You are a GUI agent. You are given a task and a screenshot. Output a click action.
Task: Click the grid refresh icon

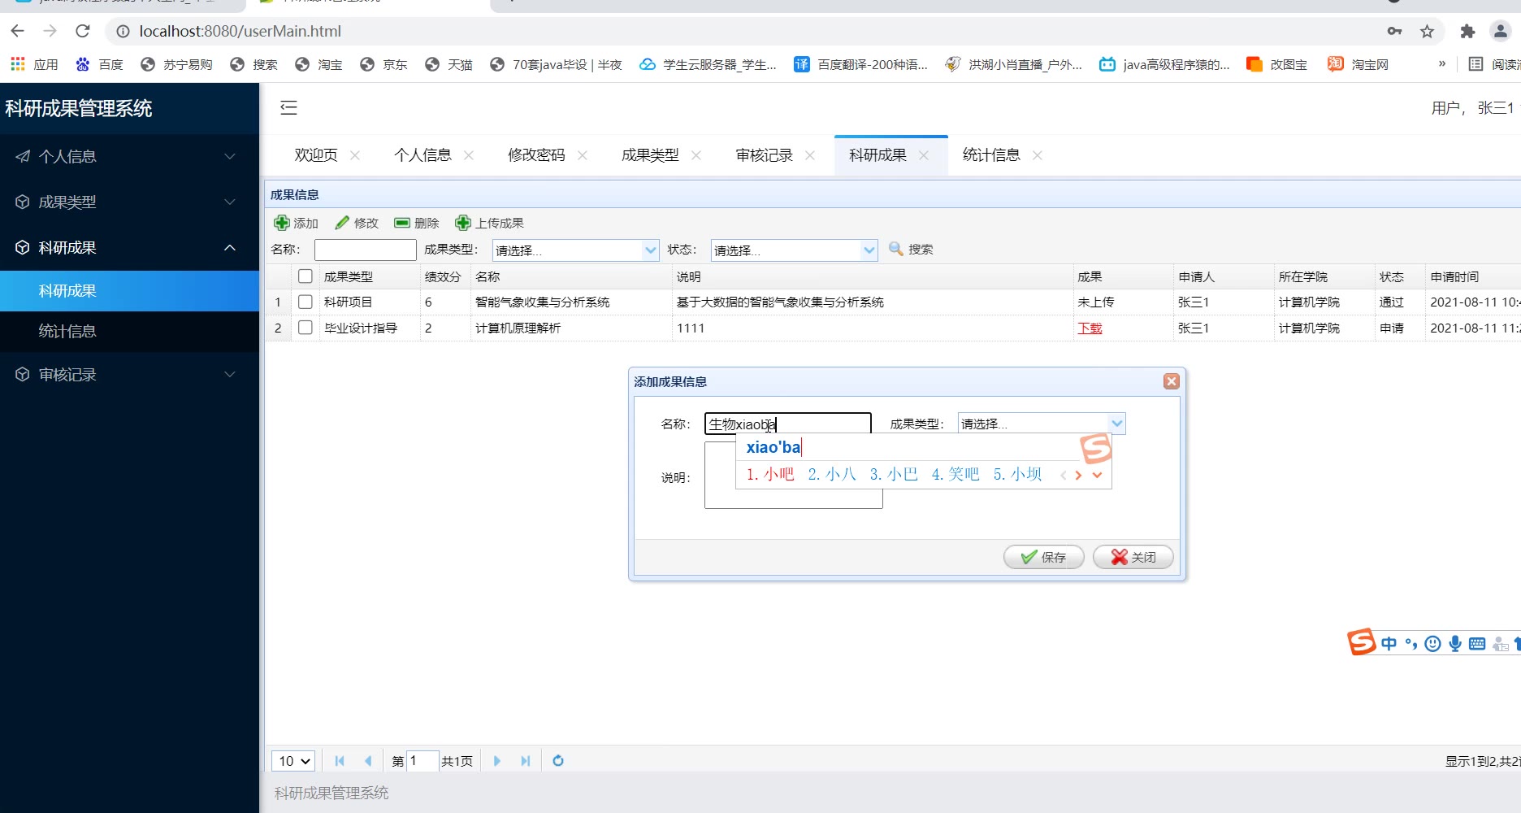(558, 761)
